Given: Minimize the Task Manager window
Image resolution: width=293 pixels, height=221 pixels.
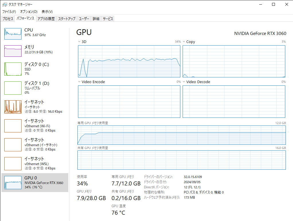Looking at the screenshot, I should pos(261,4).
